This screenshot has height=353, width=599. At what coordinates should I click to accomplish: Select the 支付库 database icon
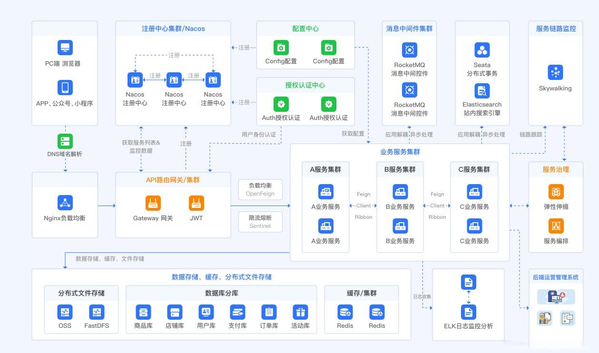point(237,312)
